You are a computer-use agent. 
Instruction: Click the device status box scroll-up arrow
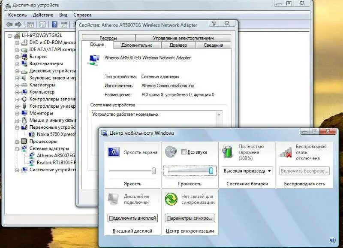point(219,115)
